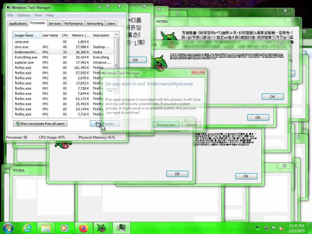Click OK in the dialog under Task Manager
This screenshot has width=312, height=234.
coord(177,174)
